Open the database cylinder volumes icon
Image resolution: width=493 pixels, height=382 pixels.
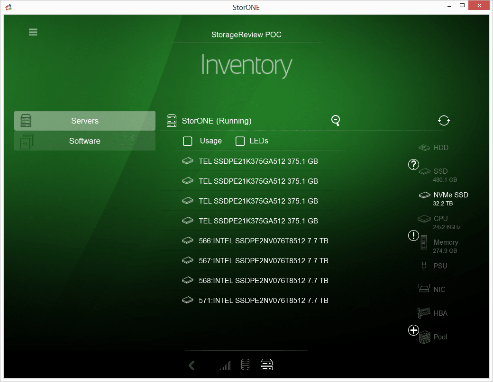pyautogui.click(x=245, y=365)
